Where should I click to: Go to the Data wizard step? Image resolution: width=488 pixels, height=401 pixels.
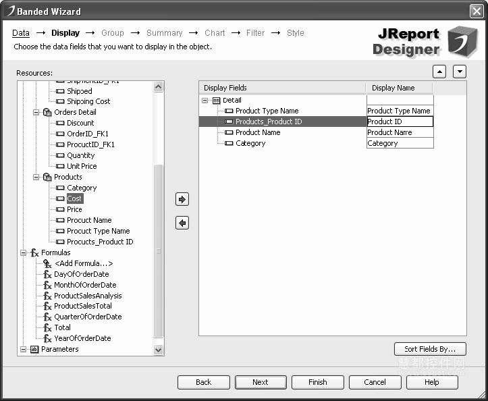21,33
